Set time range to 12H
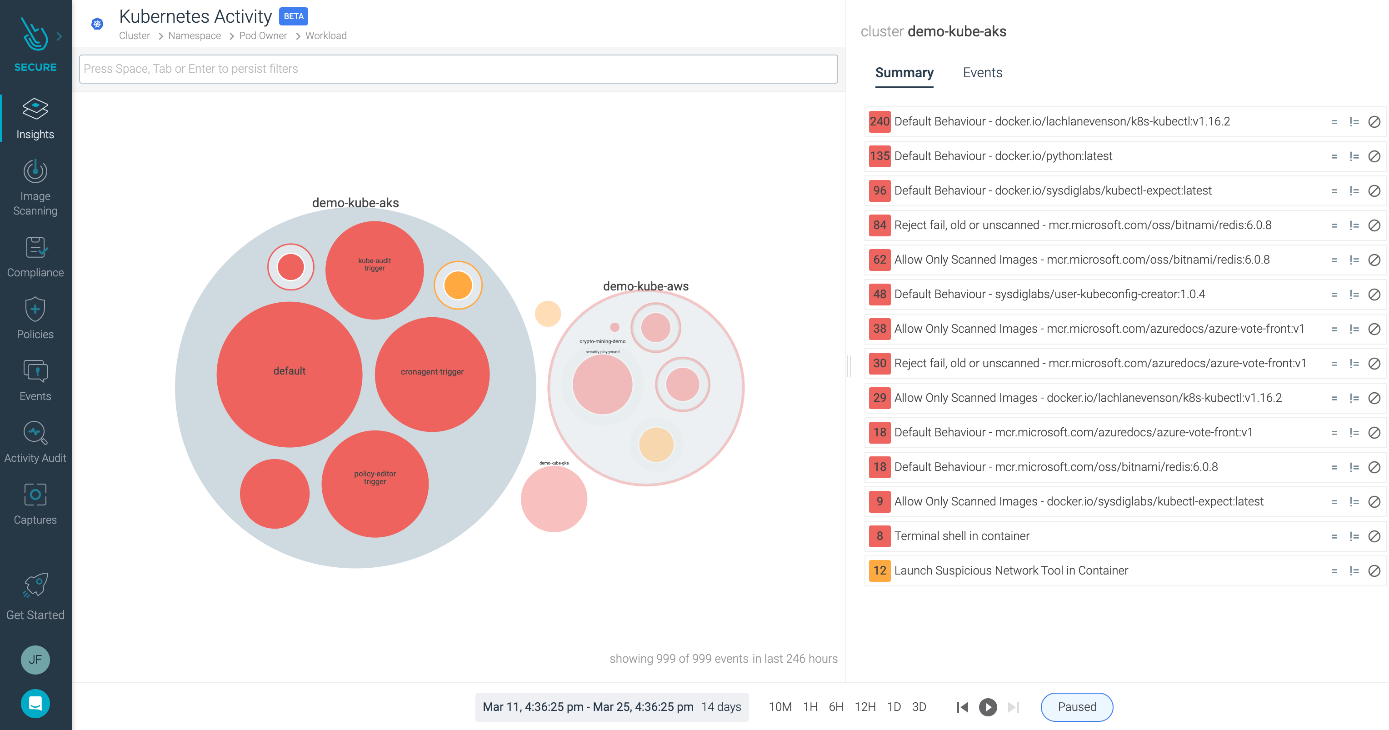The width and height of the screenshot is (1389, 730). coord(865,707)
